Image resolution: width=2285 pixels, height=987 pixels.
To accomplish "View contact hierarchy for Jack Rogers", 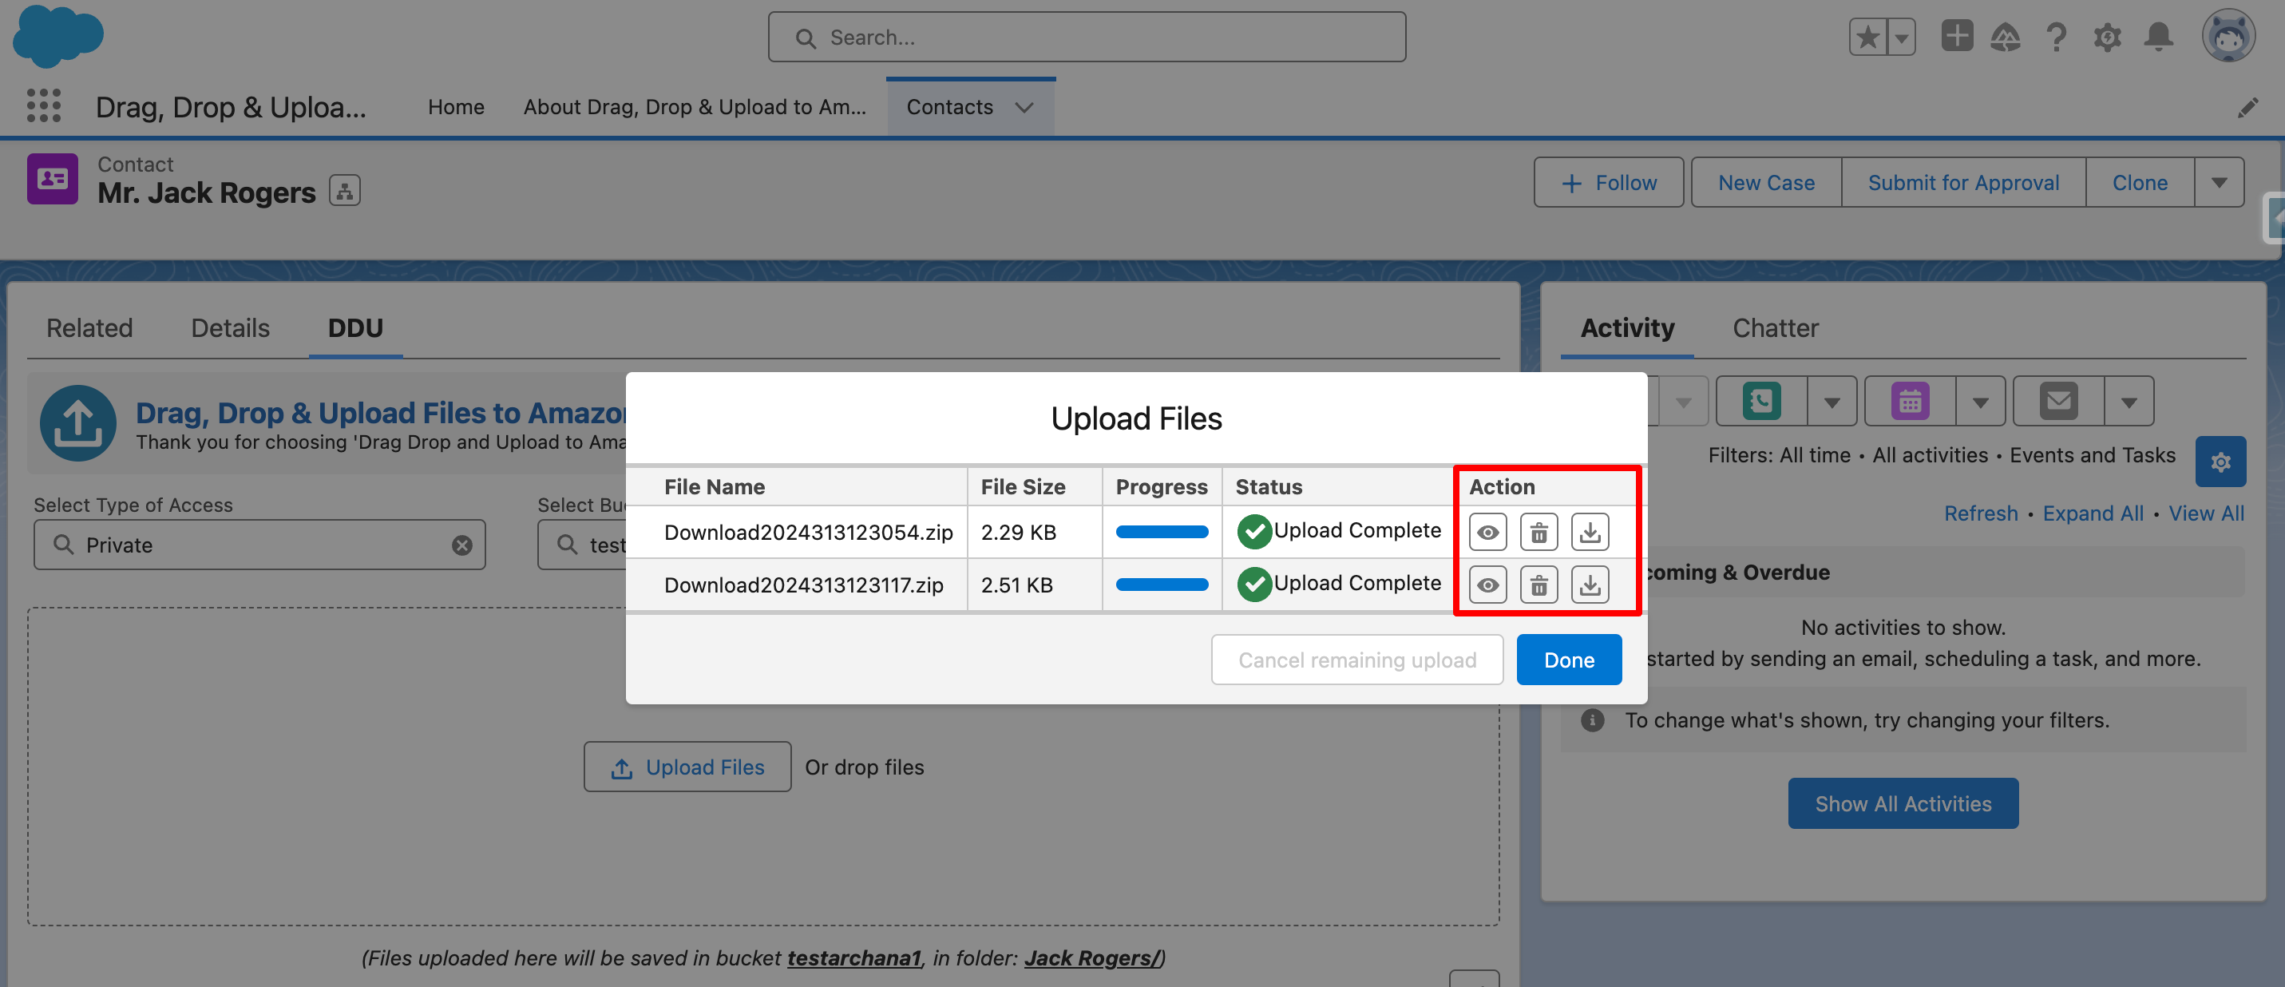I will pos(344,191).
